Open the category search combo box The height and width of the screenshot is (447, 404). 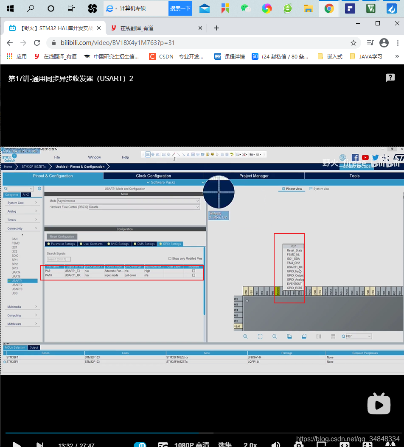tap(20, 189)
